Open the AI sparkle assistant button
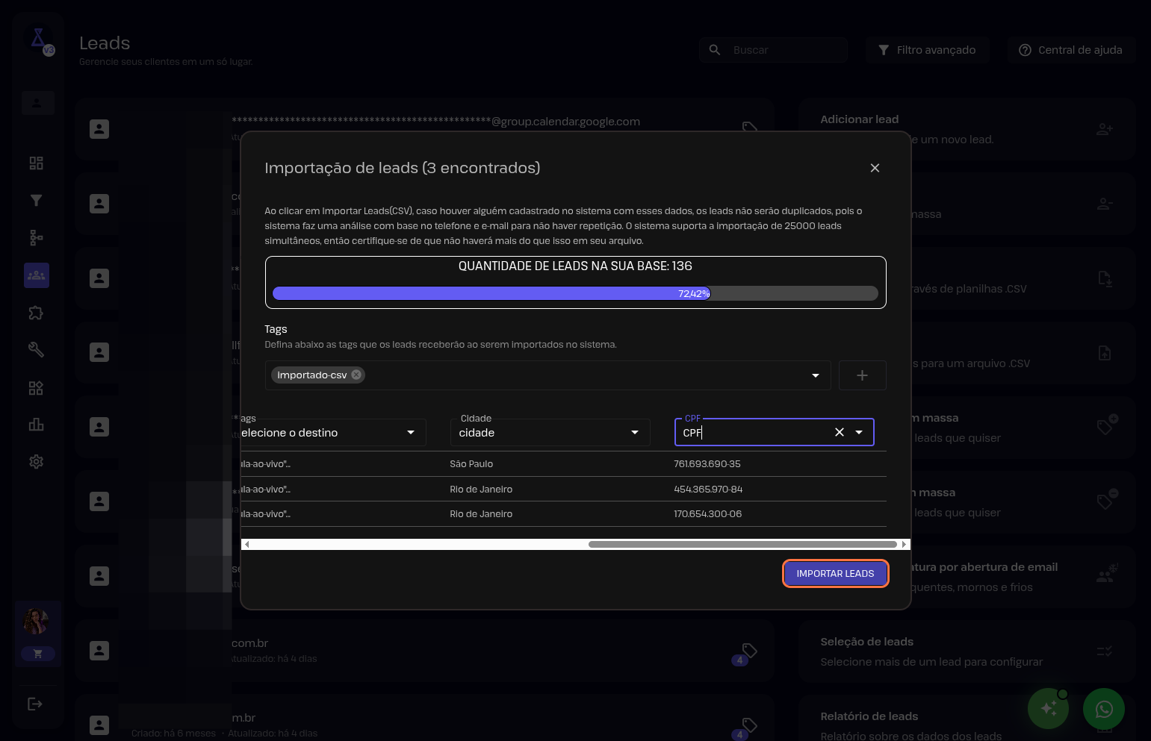1151x741 pixels. 1048,709
